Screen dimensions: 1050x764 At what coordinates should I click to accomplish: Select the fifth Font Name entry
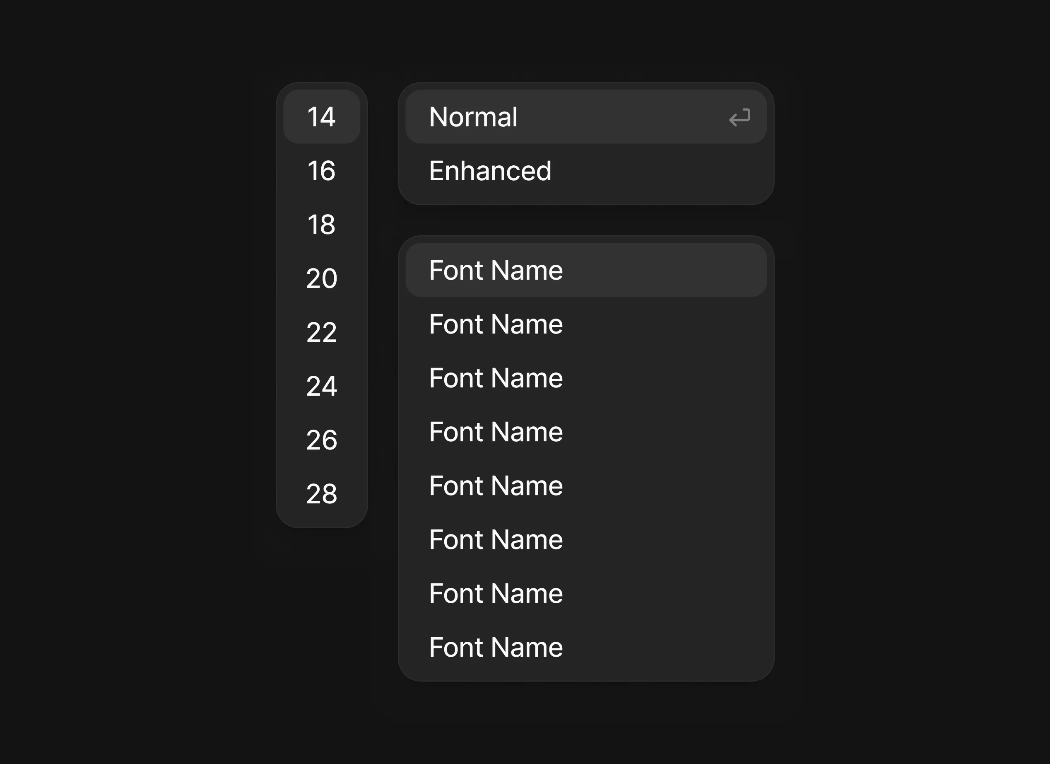495,485
